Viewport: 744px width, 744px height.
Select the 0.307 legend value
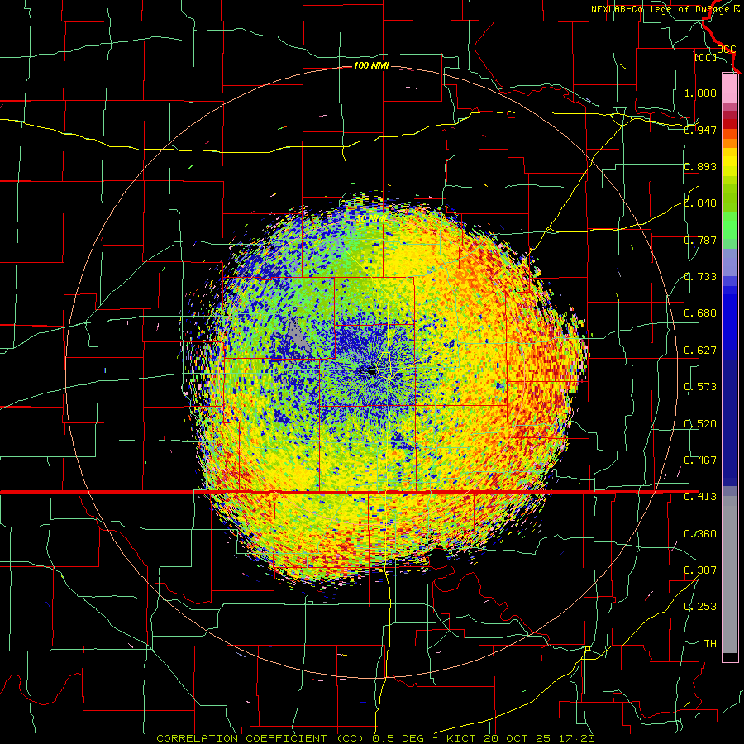coord(700,570)
